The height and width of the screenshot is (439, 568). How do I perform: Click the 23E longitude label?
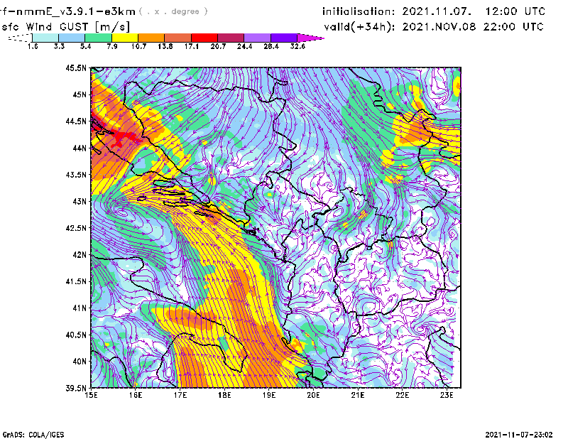tap(447, 395)
